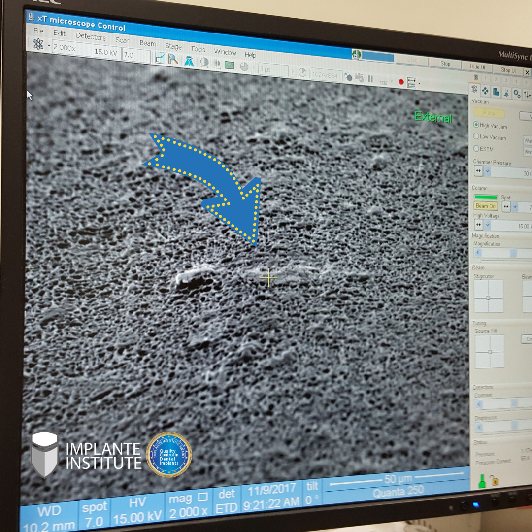532x532 pixels.
Task: Open the stage navigation panel tab icon
Action: point(485,91)
